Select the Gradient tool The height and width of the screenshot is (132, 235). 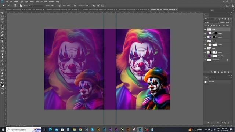(x=3, y=51)
